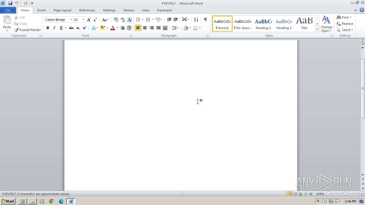Toggle Show/Hide paragraph marks
Viewport: 365px width, 205px height.
point(205,20)
